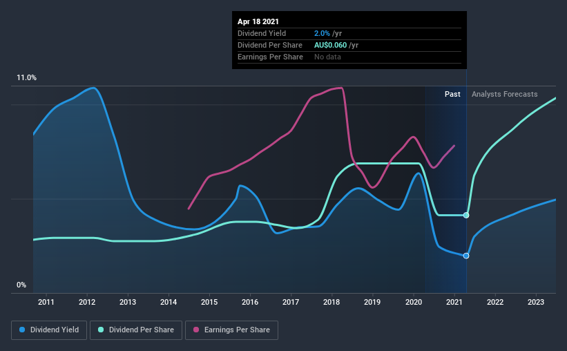Screen dimensions: 567x351
Task: Click the 2023 x-axis year label
Action: click(536, 302)
